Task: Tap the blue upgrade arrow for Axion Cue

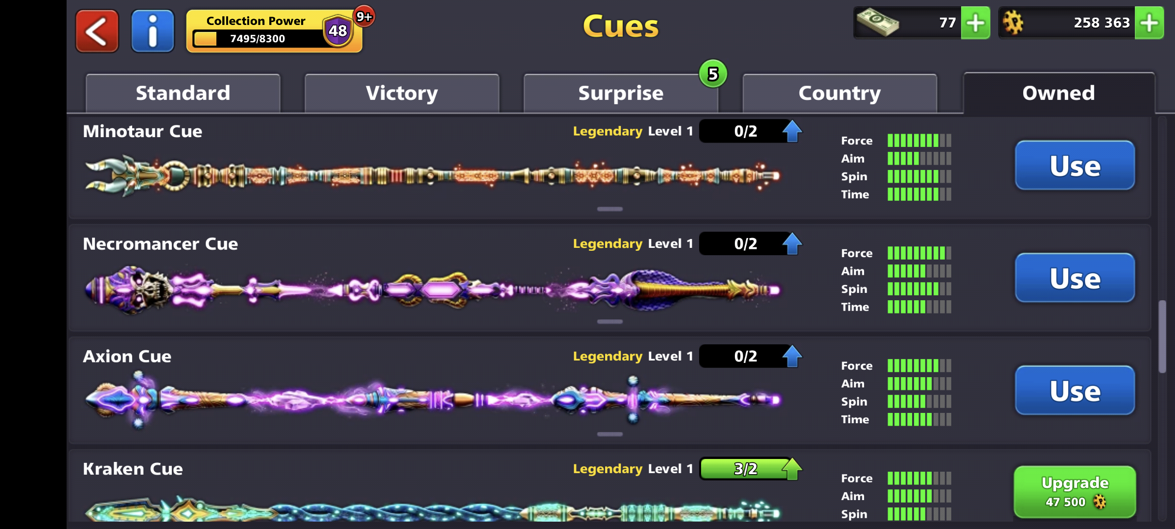Action: click(792, 356)
